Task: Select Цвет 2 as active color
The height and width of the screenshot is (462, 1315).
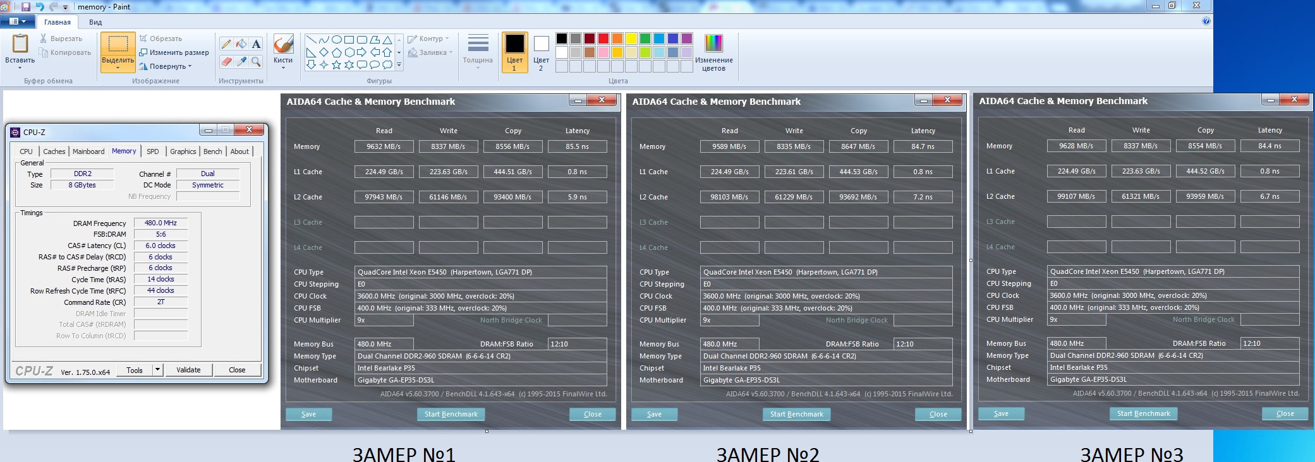Action: (541, 52)
